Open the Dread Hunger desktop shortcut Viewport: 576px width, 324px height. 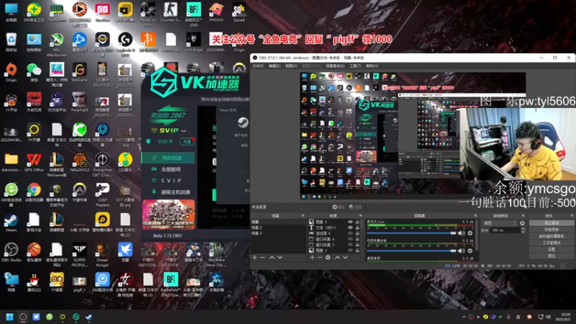coord(102,255)
